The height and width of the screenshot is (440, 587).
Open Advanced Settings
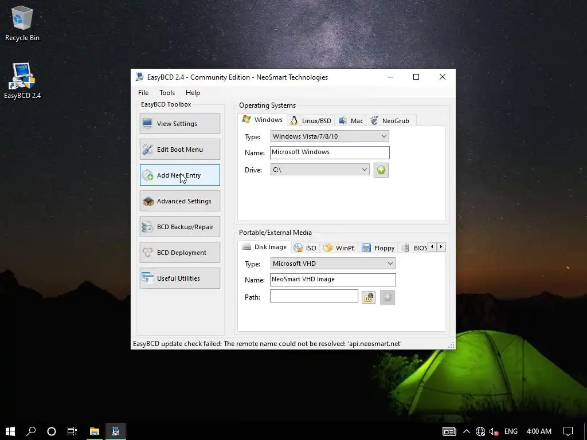pyautogui.click(x=179, y=201)
